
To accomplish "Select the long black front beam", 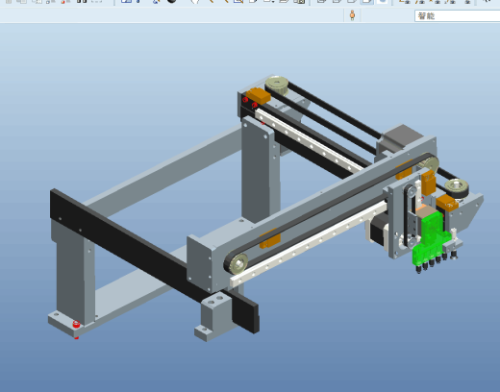I will pos(151,257).
